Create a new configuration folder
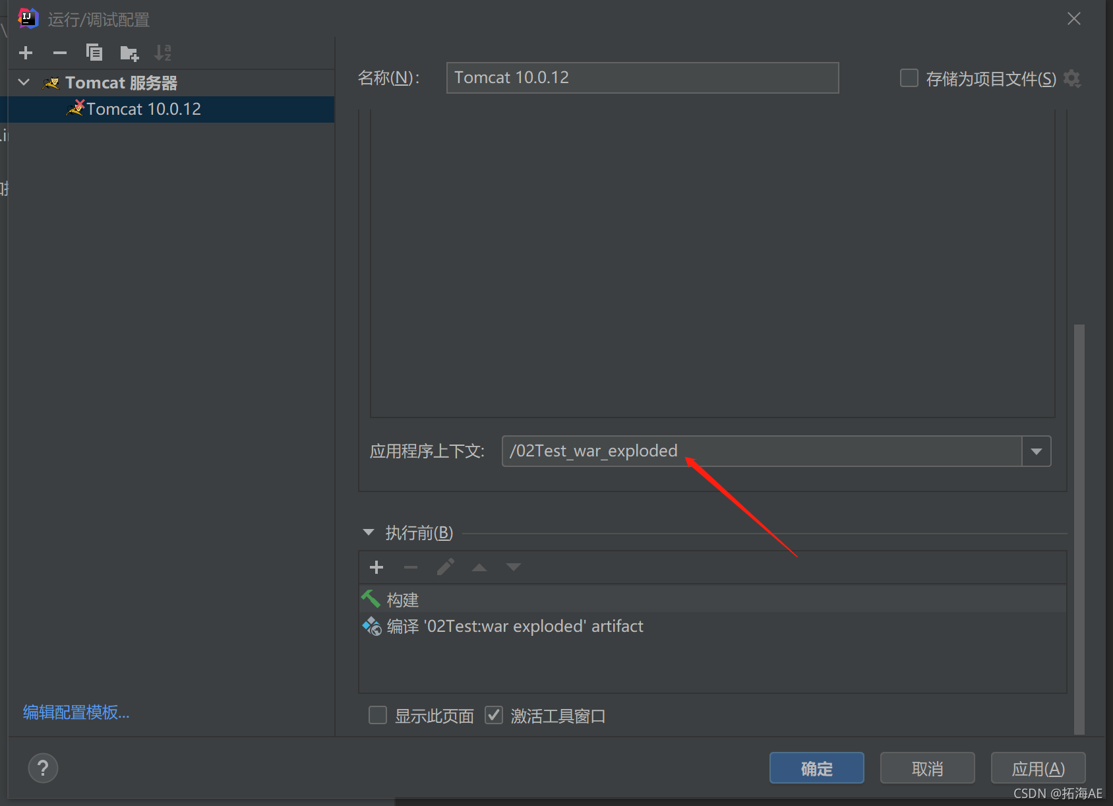 click(129, 53)
